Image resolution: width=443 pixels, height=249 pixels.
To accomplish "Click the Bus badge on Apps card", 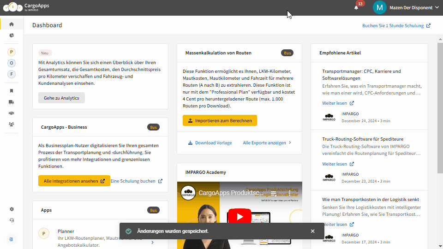I will coord(153,210).
